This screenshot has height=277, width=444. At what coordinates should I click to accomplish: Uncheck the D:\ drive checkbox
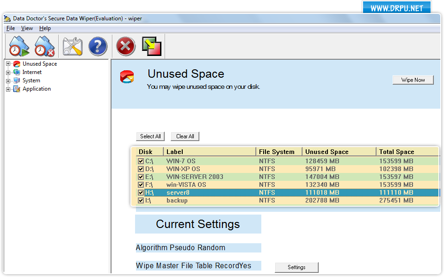tap(141, 169)
